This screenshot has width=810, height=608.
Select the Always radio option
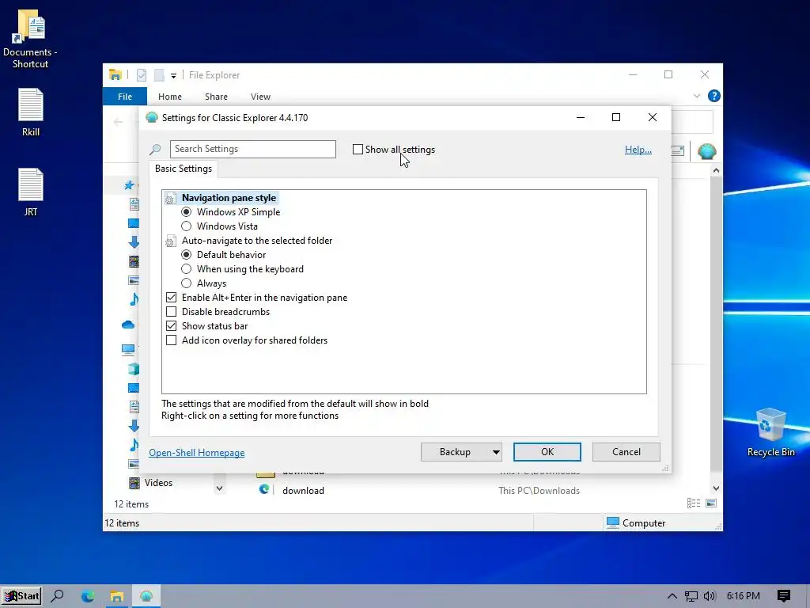pos(186,283)
